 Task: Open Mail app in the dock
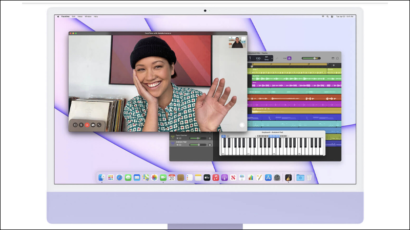click(x=137, y=177)
